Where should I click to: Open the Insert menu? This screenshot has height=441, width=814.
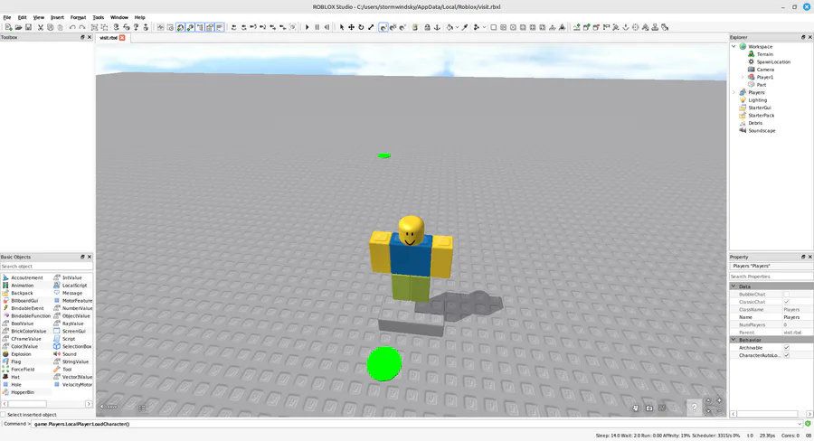click(x=57, y=17)
